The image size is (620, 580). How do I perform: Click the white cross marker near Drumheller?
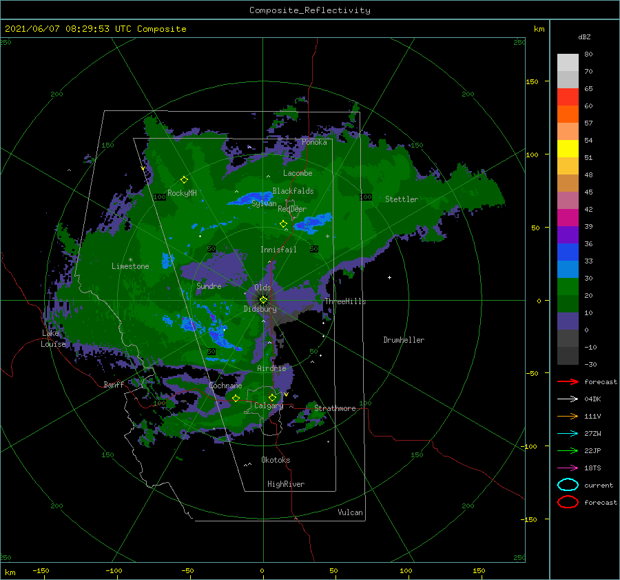[x=389, y=277]
